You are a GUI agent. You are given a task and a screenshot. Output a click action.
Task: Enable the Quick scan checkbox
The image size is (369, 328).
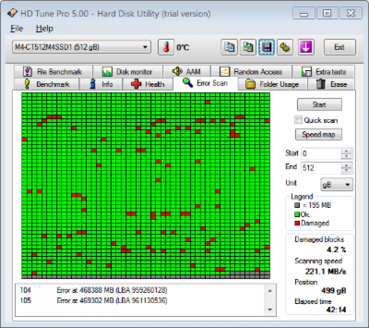(x=299, y=120)
